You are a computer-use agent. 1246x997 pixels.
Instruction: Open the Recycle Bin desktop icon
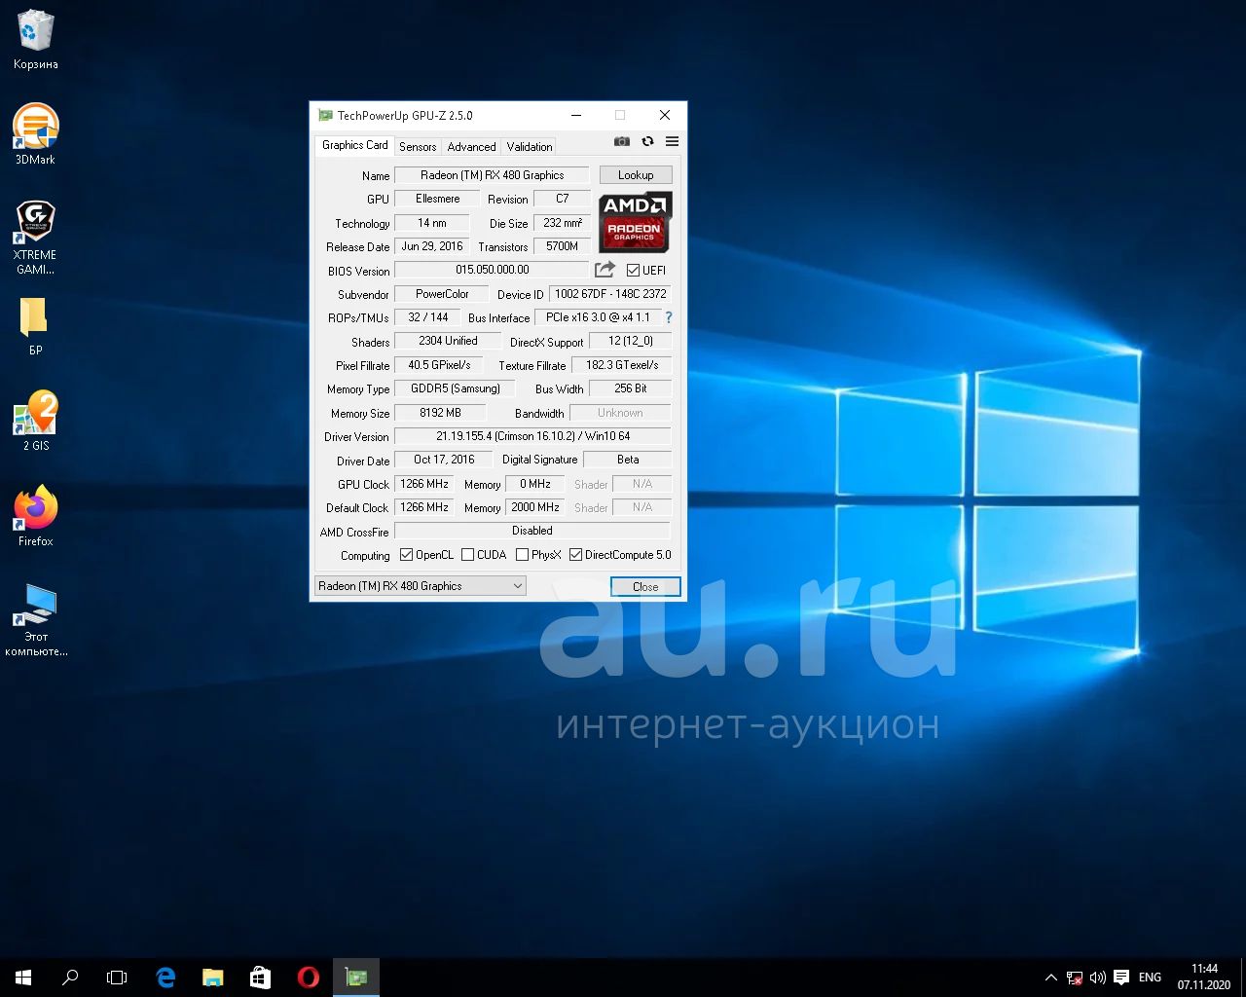[36, 40]
